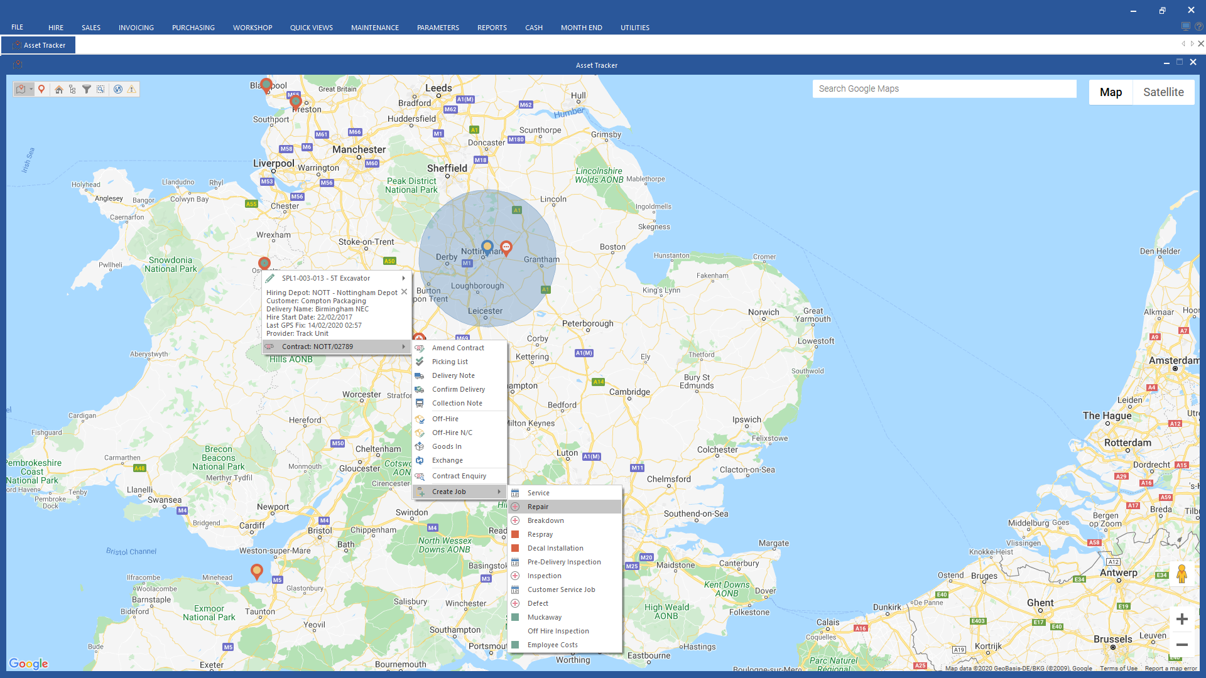The width and height of the screenshot is (1206, 678).
Task: Expand the Contract NOTT/02789 submenu
Action: coord(337,347)
